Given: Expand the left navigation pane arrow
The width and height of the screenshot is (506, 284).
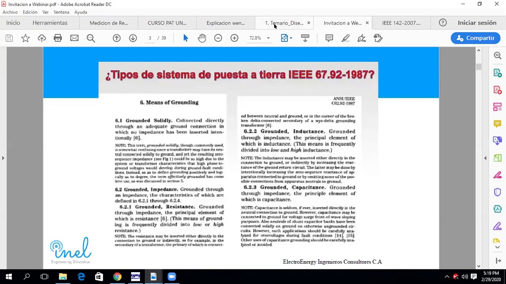Looking at the screenshot, I should (x=3, y=158).
